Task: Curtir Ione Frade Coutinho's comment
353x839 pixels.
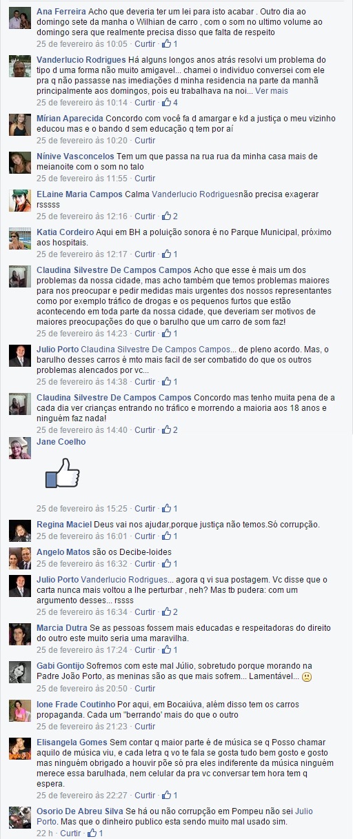Action: [145, 726]
